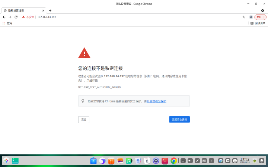Expand the 高级 advanced details section

tap(84, 119)
